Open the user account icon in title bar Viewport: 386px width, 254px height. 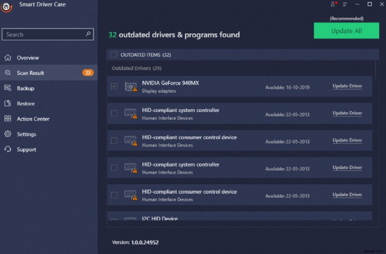click(x=333, y=4)
